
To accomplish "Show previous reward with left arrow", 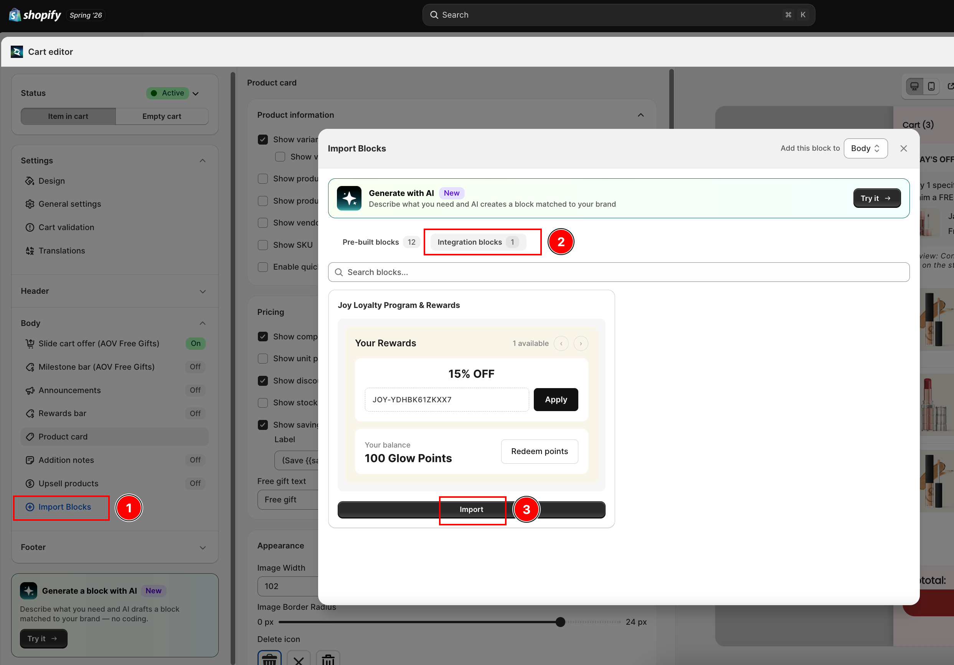I will pos(561,344).
